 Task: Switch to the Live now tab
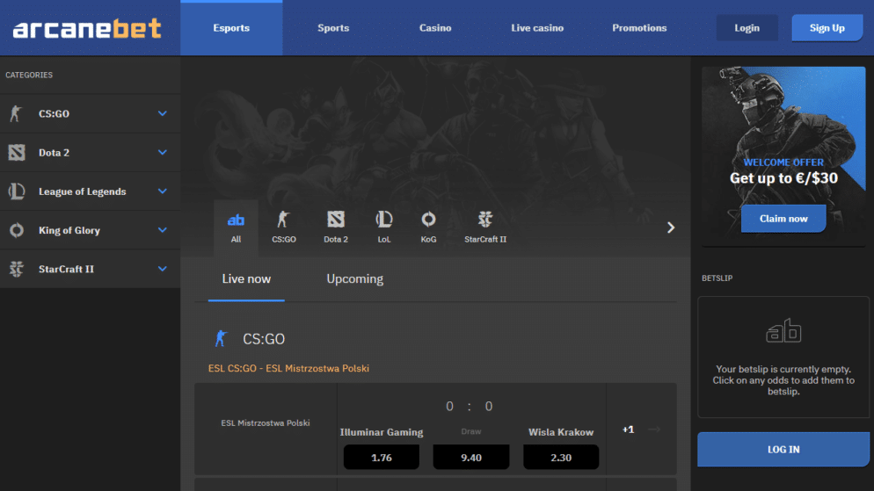point(246,279)
